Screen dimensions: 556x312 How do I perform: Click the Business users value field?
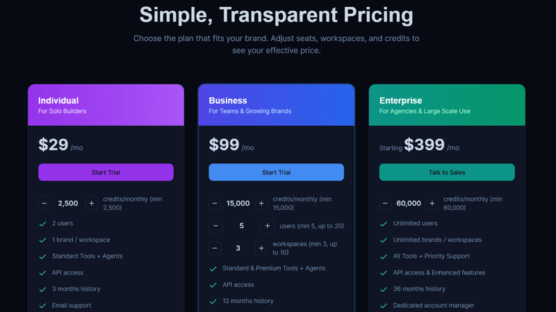241,226
